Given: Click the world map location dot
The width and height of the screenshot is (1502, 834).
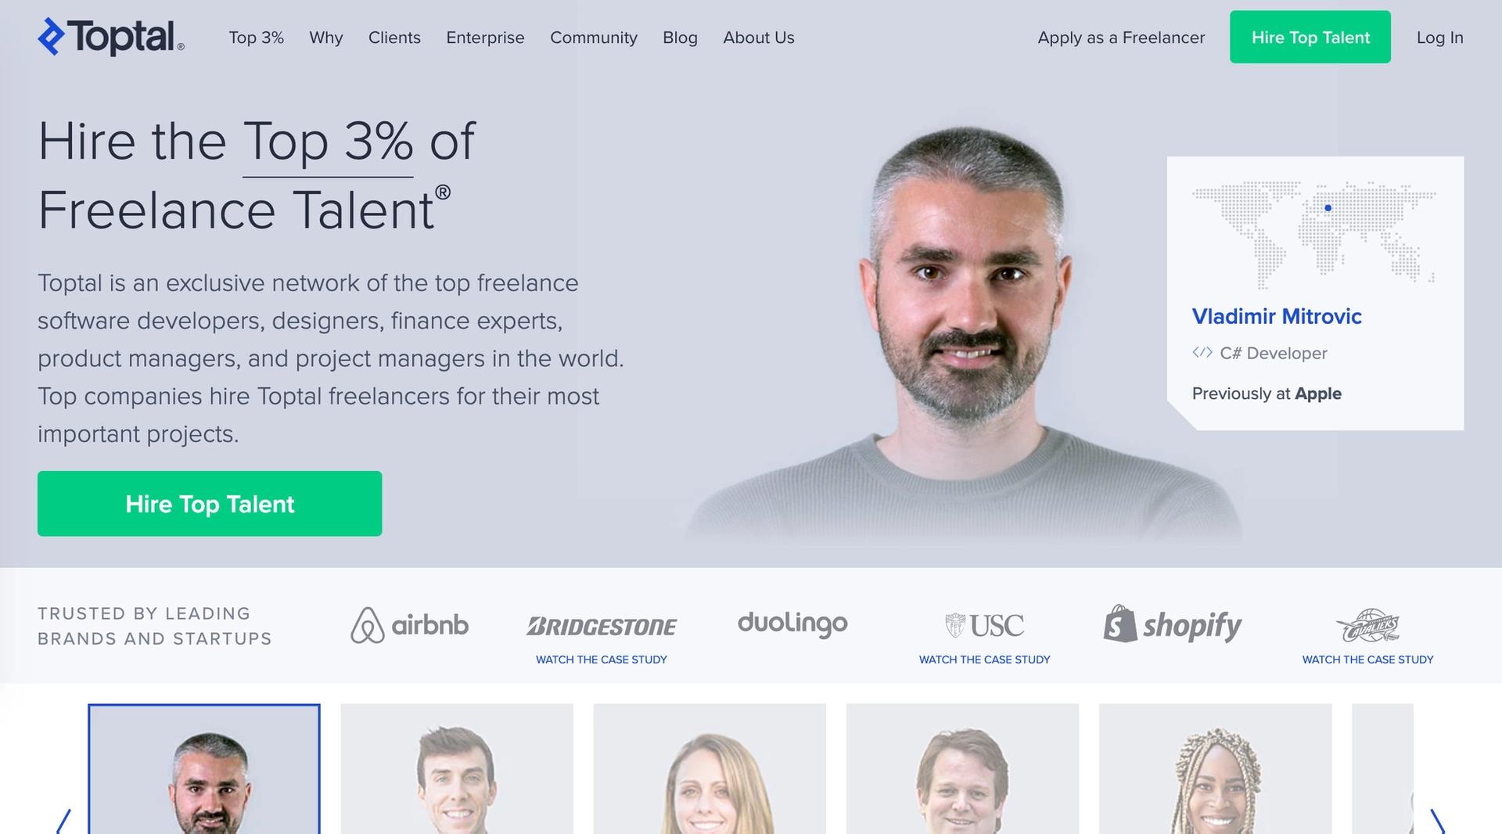Looking at the screenshot, I should pyautogui.click(x=1328, y=208).
